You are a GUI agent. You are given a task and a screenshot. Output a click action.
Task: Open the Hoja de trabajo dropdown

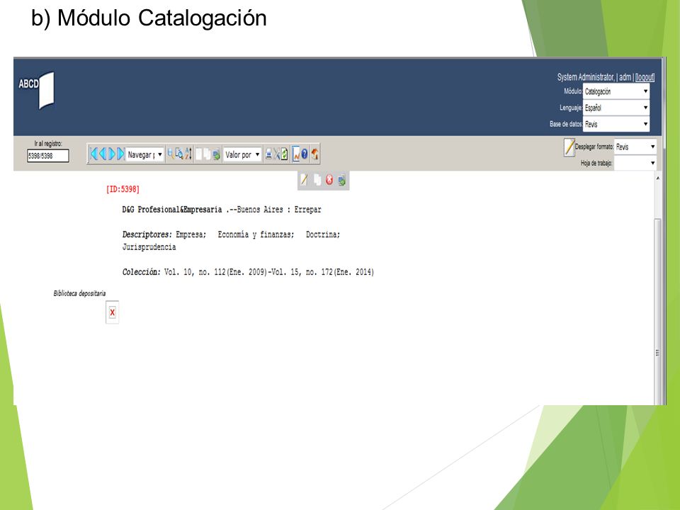pos(635,163)
